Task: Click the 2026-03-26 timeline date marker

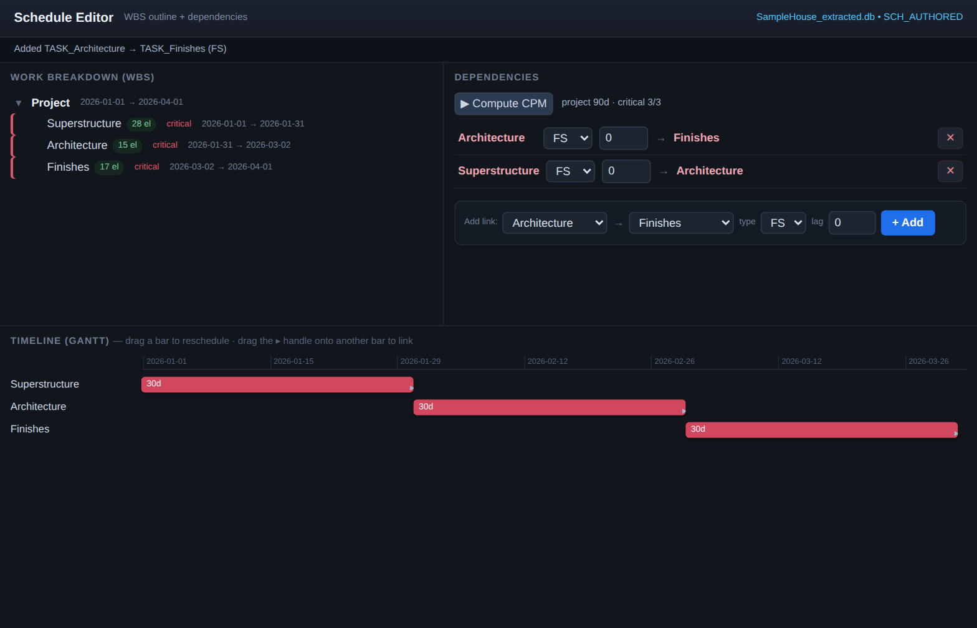Action: [928, 361]
